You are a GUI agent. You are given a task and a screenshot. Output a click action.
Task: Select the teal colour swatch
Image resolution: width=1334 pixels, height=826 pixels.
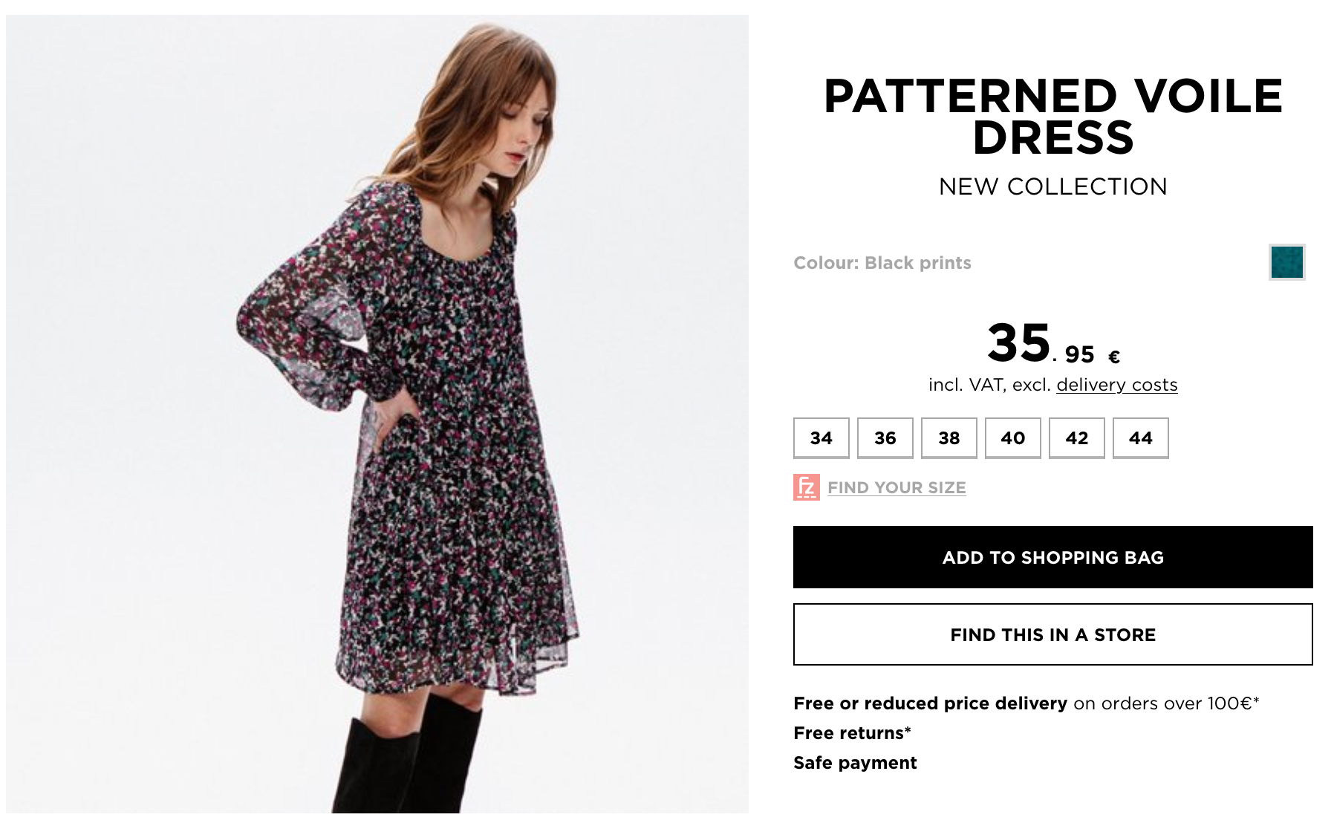[1286, 262]
